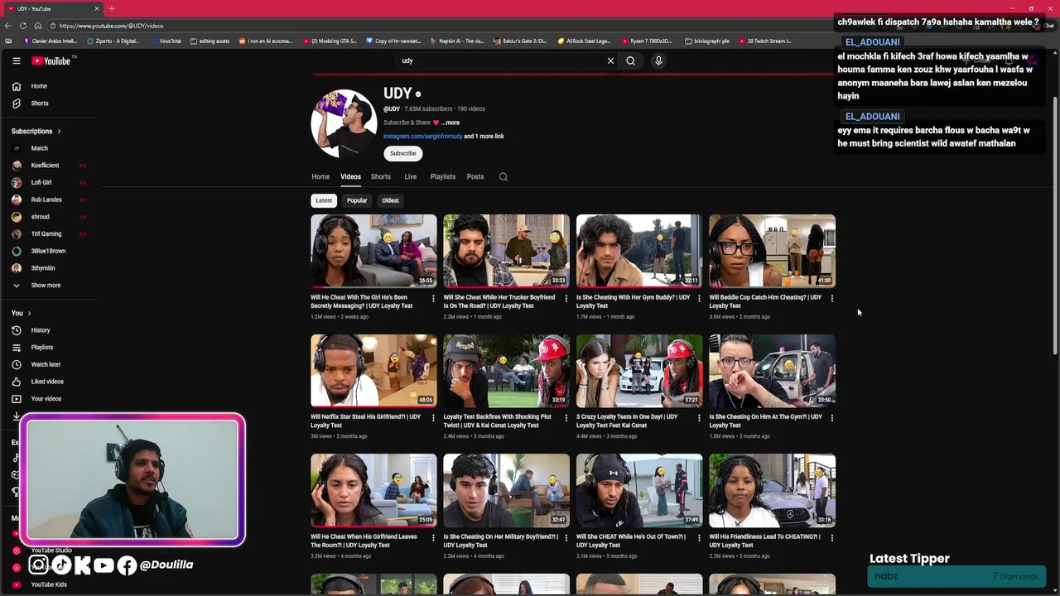The image size is (1060, 596).
Task: Open options for Trucker Boyfriend video
Action: [566, 298]
